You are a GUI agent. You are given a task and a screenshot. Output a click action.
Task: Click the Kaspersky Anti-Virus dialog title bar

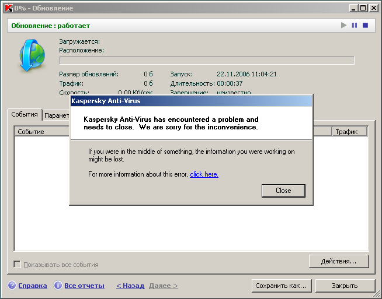coord(191,101)
